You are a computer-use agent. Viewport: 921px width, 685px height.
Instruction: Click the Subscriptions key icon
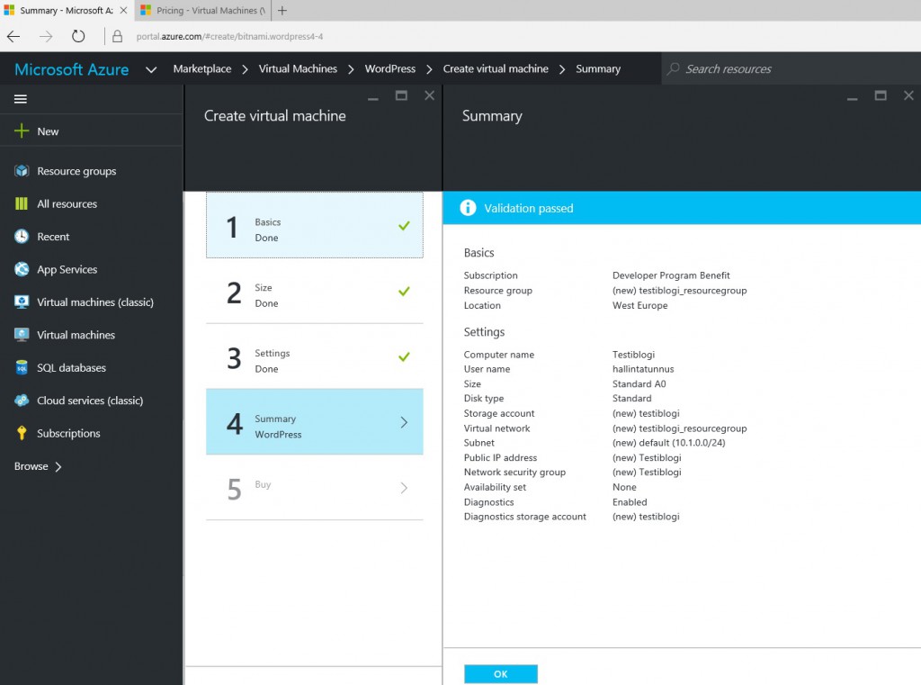click(x=22, y=433)
